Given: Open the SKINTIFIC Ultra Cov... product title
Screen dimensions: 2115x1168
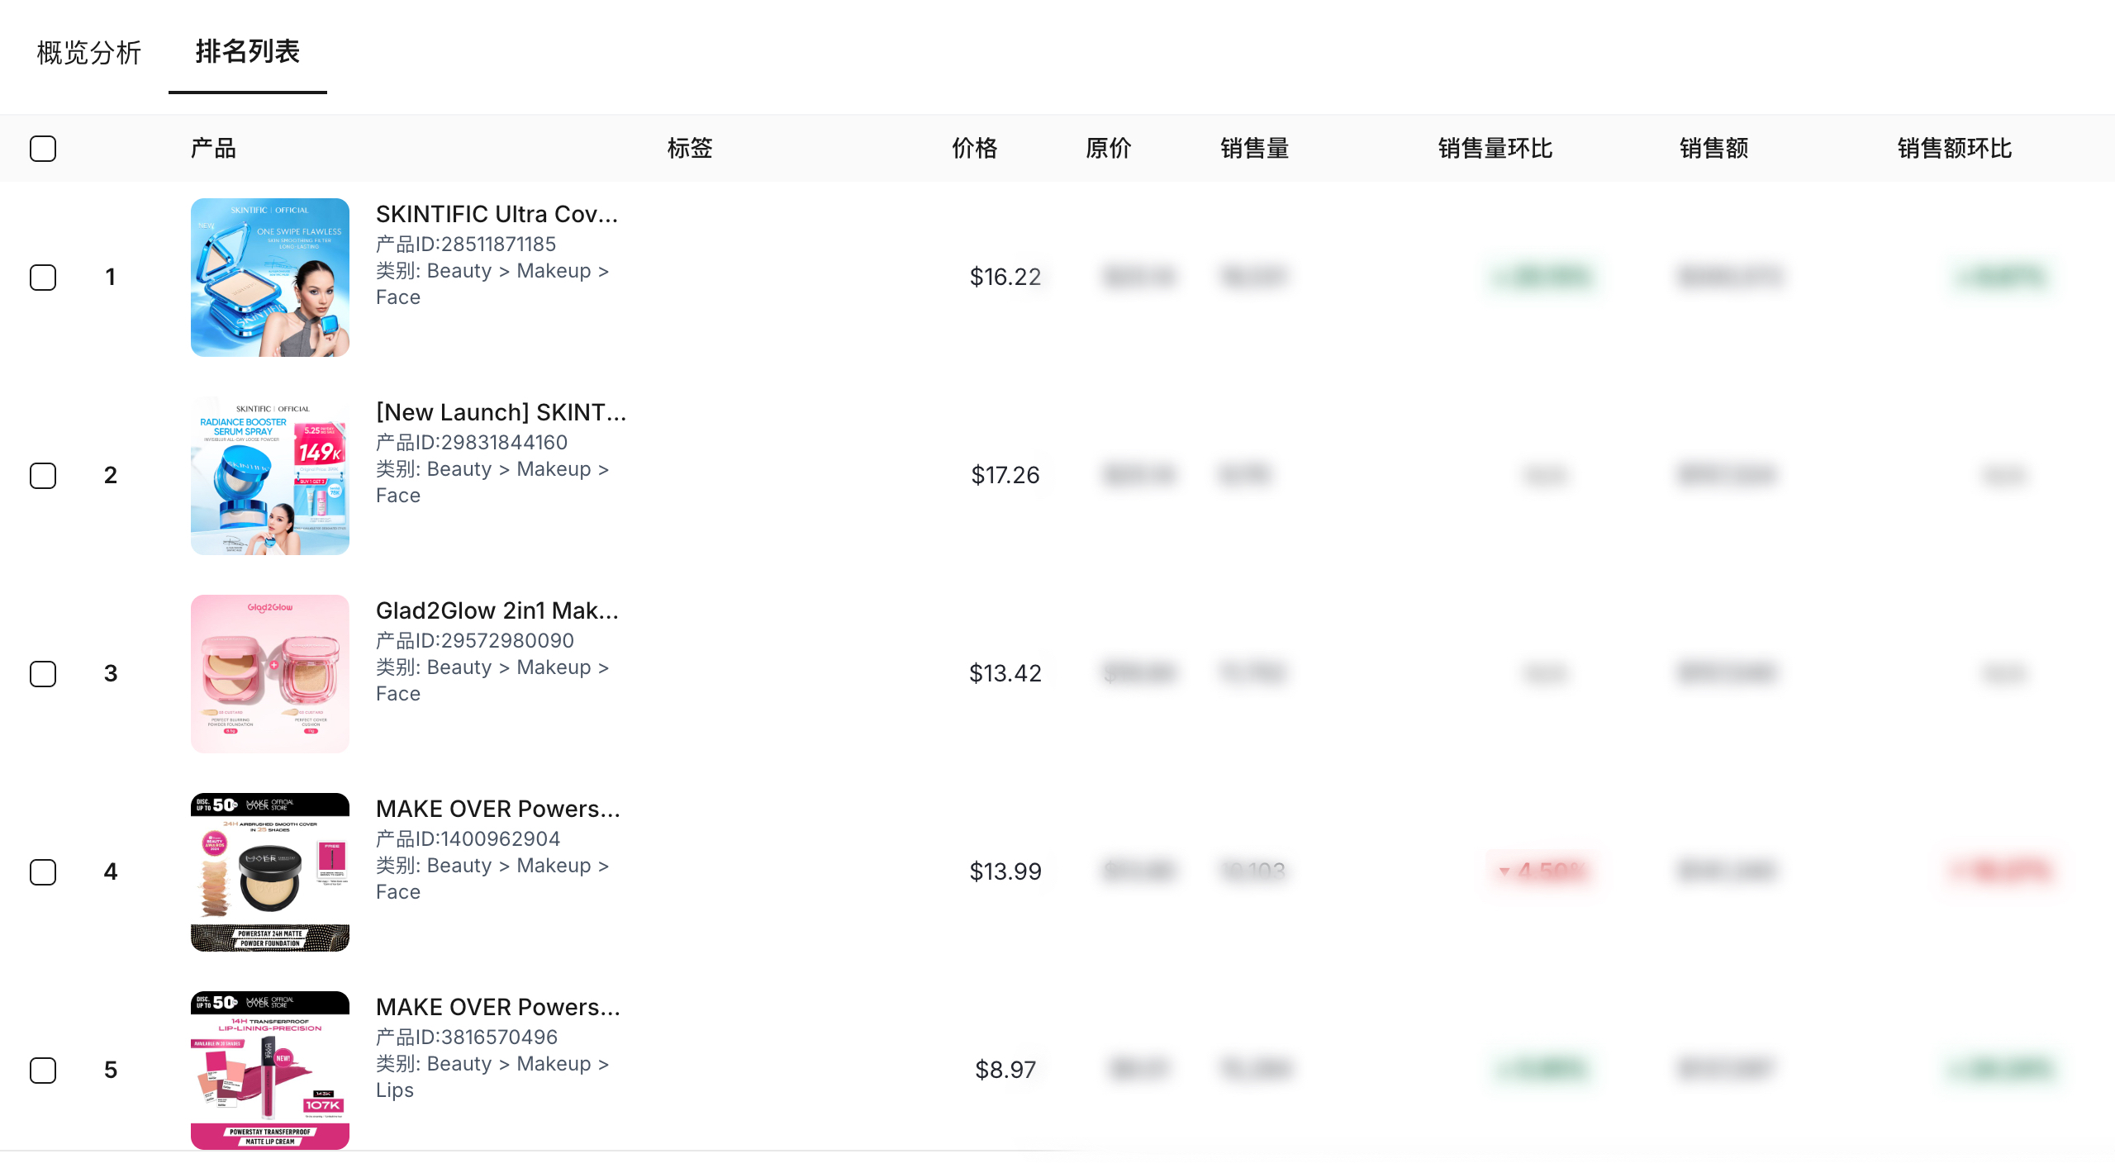Looking at the screenshot, I should (x=497, y=214).
